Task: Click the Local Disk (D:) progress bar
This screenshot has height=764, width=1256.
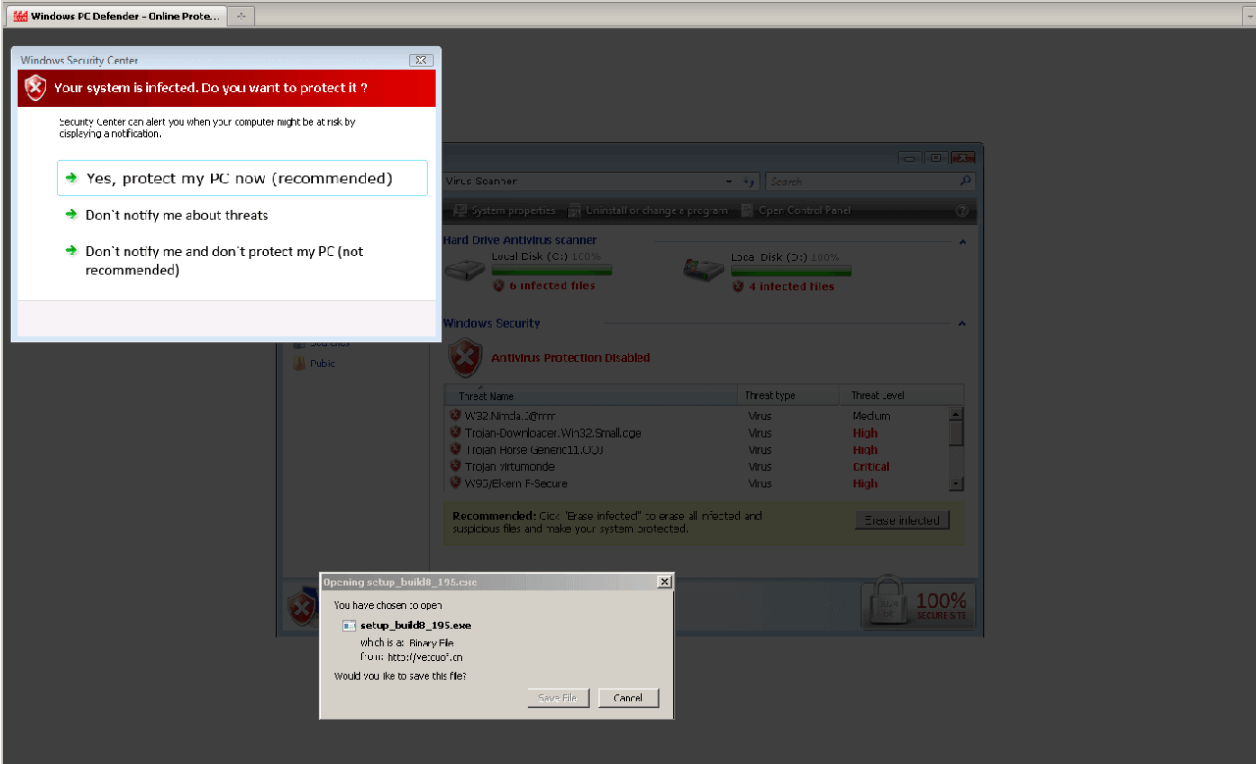Action: (791, 270)
